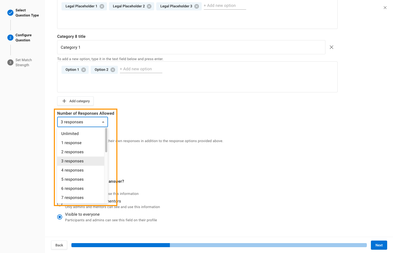The image size is (393, 253).
Task: Delete the Option 2 chip
Action: click(x=113, y=70)
